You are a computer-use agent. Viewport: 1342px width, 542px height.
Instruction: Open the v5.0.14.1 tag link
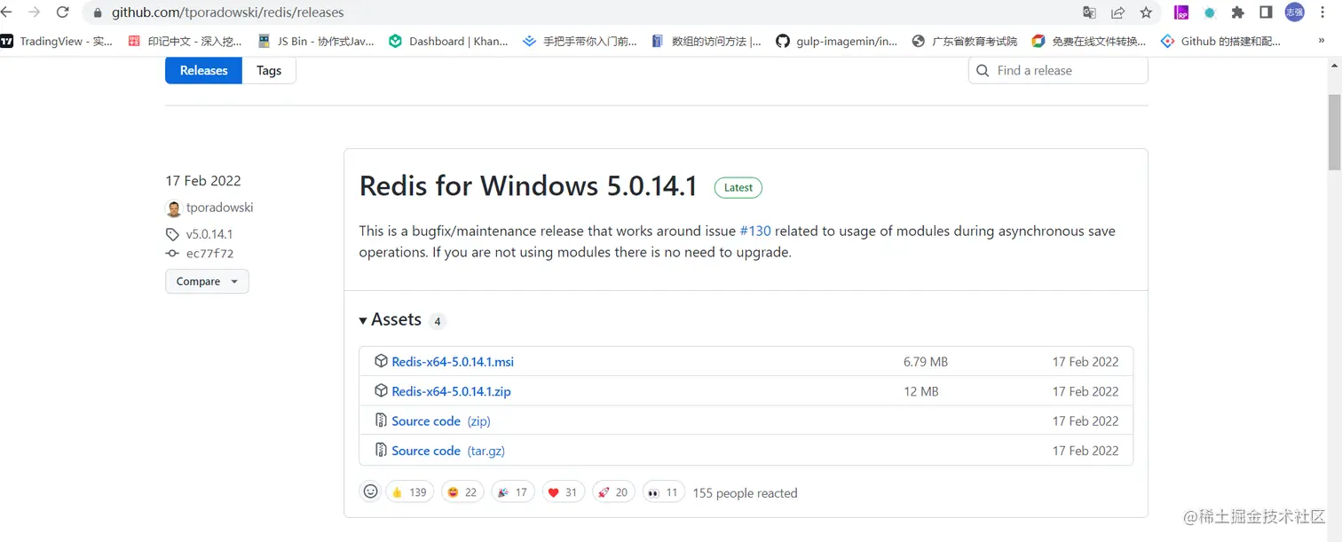209,234
